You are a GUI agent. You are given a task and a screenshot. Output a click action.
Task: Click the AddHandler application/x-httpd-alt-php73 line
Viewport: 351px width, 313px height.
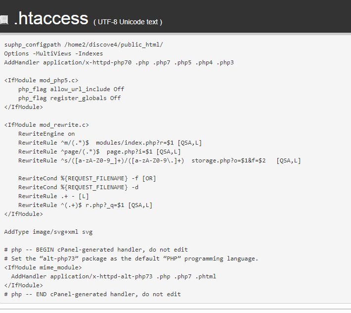(114, 276)
